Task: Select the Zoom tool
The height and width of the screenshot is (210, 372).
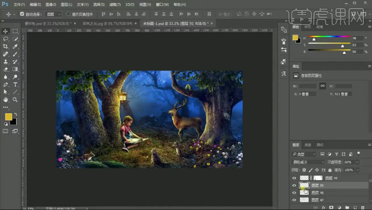Action: [x=15, y=99]
